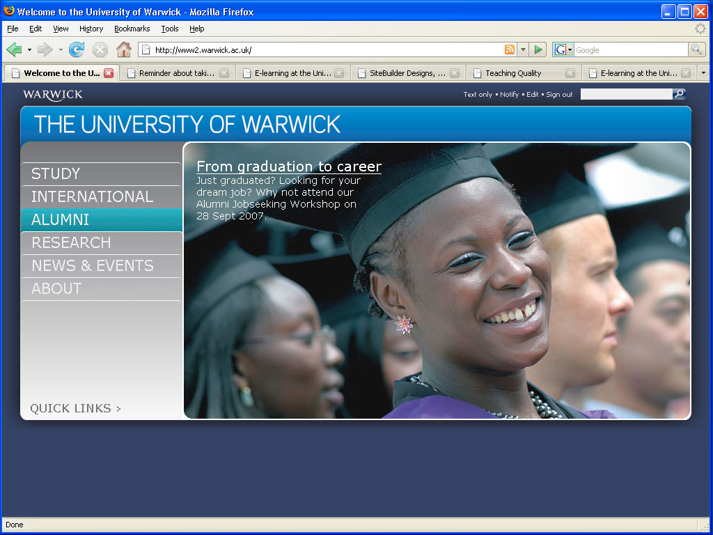Click the green Go button
The image size is (713, 535).
coord(538,49)
